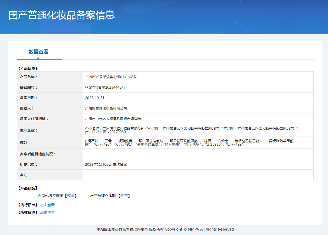
Task: Click the 成分 ingredient list text
Action: (189, 142)
